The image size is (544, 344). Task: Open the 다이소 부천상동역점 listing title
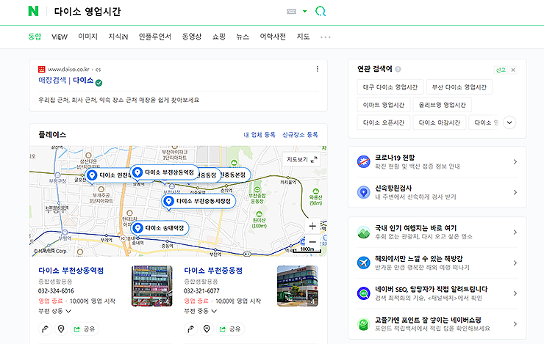pyautogui.click(x=71, y=270)
